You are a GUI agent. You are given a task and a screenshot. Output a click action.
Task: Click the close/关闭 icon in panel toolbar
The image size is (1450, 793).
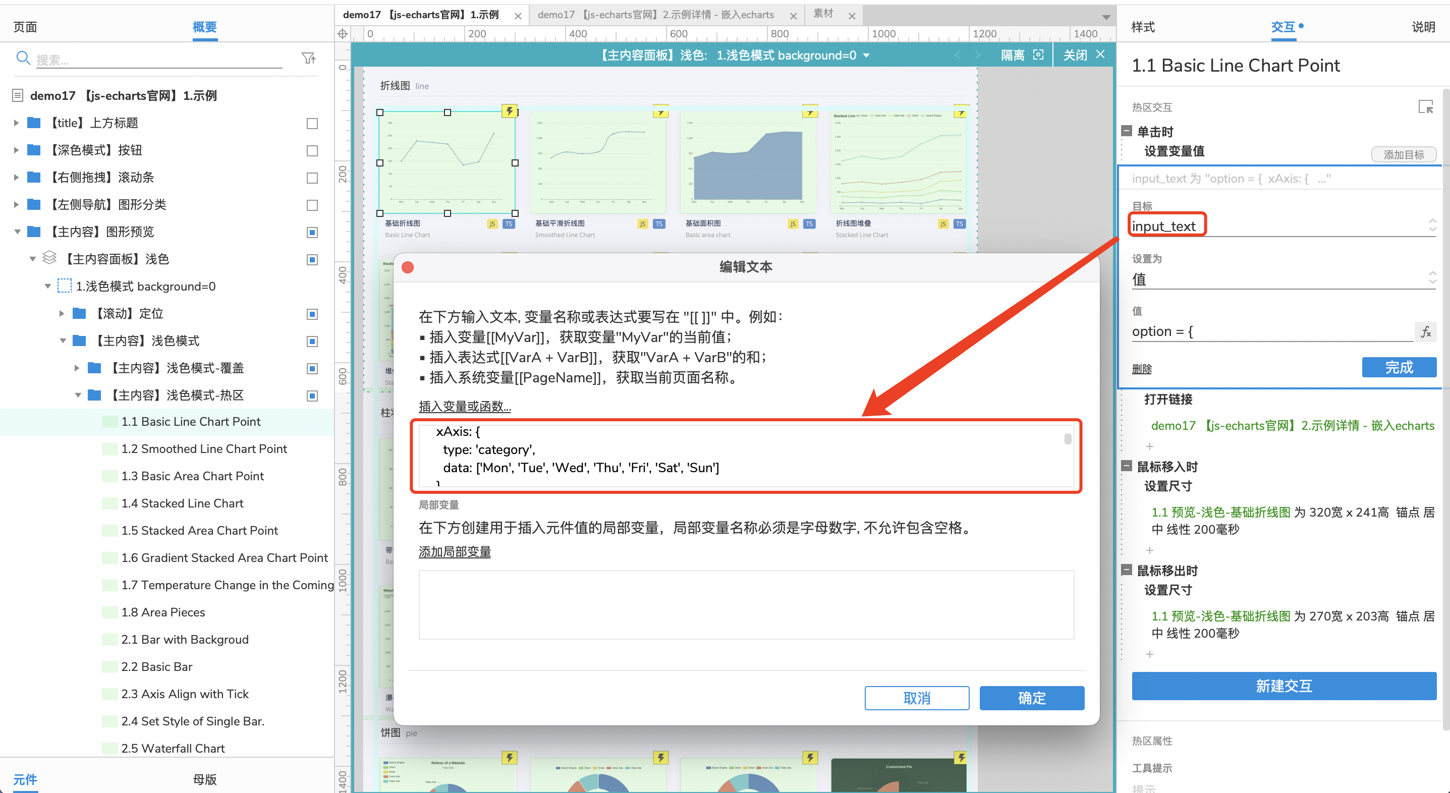point(1102,54)
